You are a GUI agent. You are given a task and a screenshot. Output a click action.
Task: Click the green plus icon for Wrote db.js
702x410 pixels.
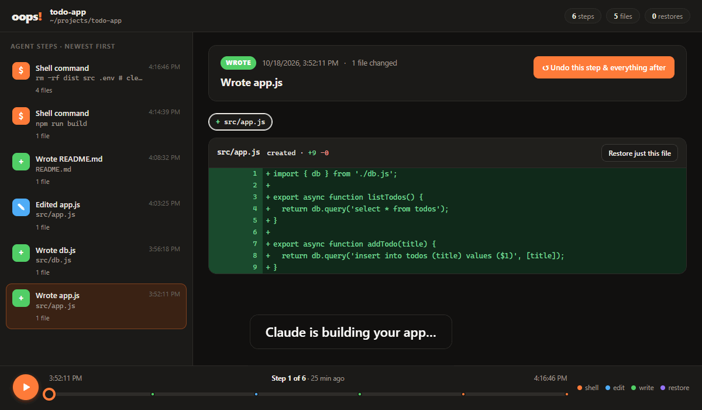21,252
